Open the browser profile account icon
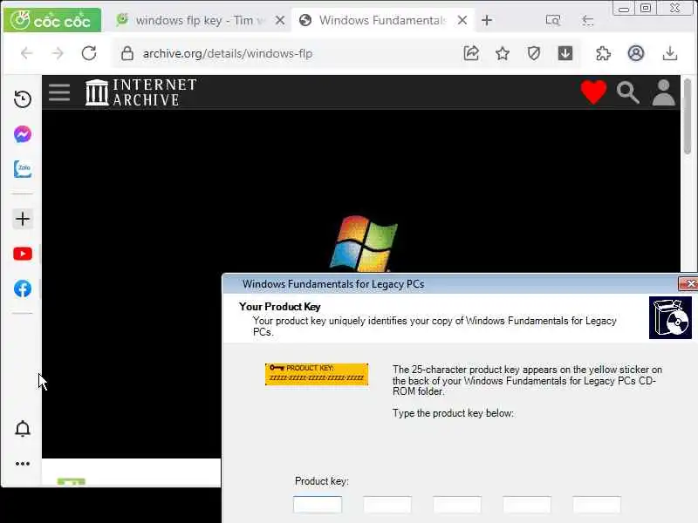The image size is (698, 523). click(x=636, y=53)
